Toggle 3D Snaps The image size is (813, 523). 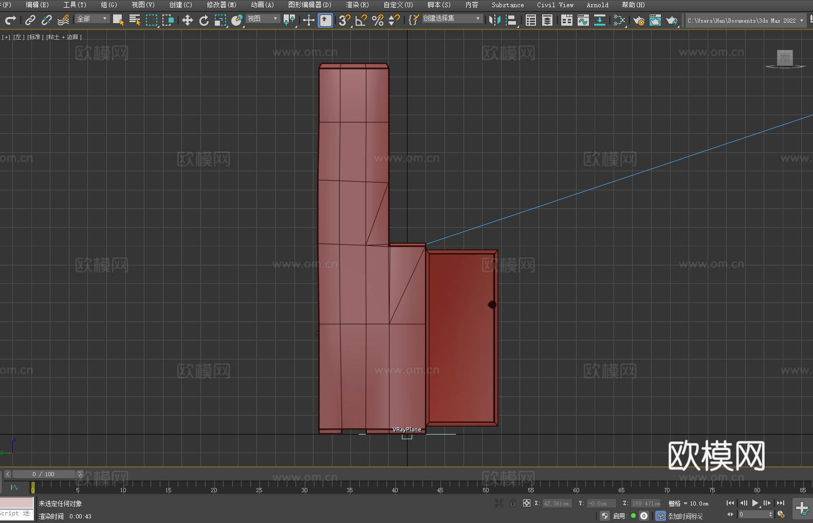point(344,20)
